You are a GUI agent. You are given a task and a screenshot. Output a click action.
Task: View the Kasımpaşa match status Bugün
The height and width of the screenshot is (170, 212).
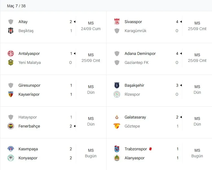(91, 156)
